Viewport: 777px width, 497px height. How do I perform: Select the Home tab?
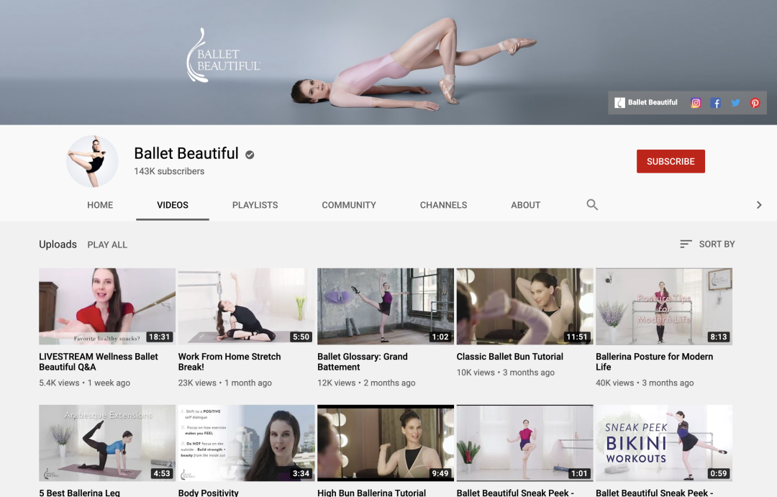point(100,205)
